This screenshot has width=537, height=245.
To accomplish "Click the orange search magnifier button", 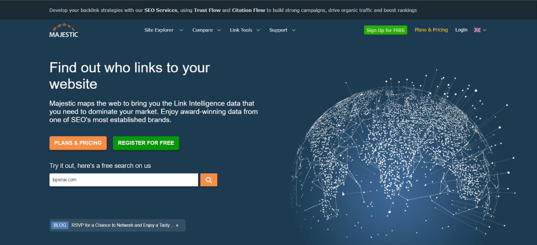I will pos(209,180).
